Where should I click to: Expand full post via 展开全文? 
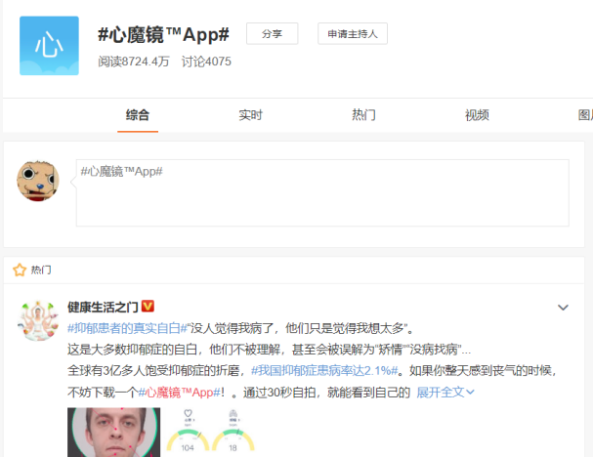[445, 393]
